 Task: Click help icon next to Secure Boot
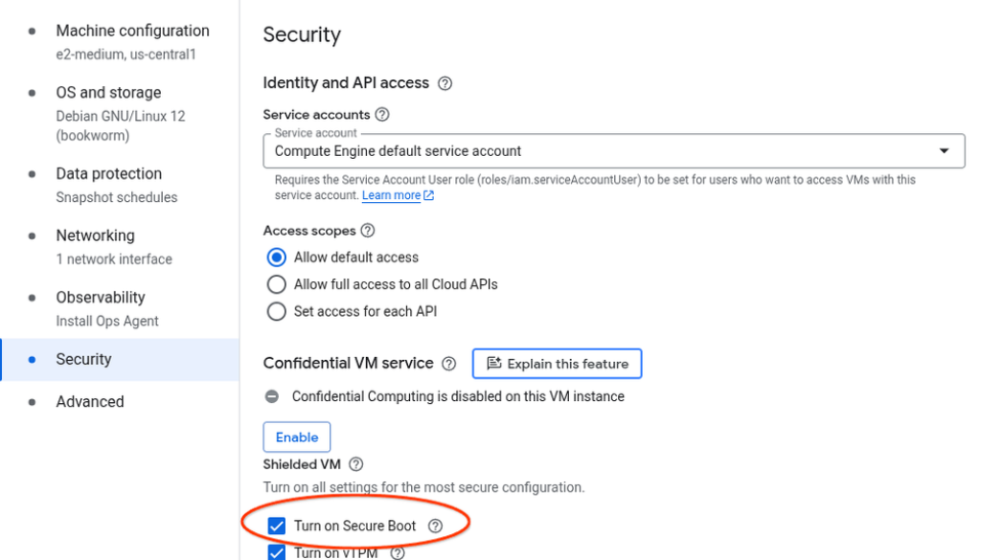pyautogui.click(x=435, y=526)
